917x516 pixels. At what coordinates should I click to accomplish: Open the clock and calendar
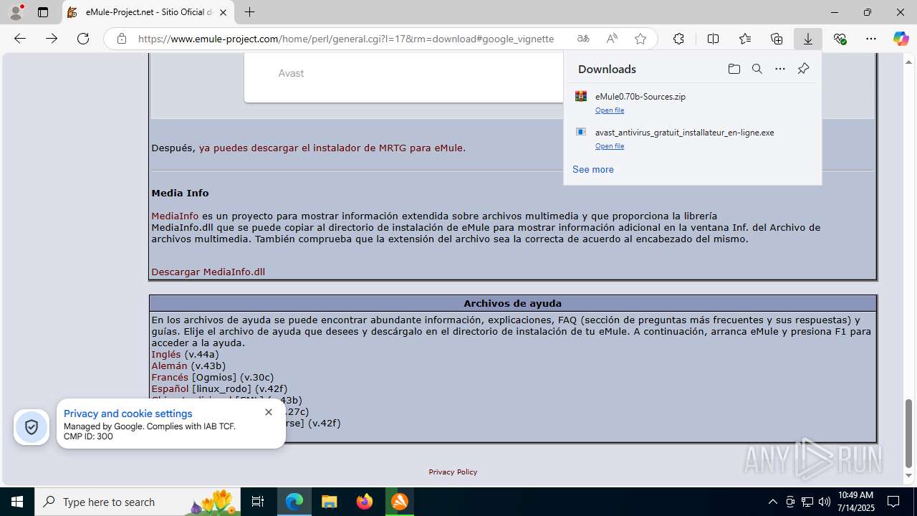tap(856, 502)
